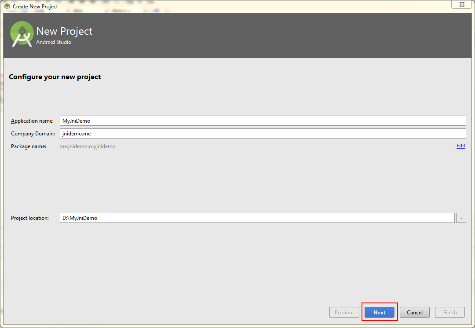Click the Application name label

[32, 121]
